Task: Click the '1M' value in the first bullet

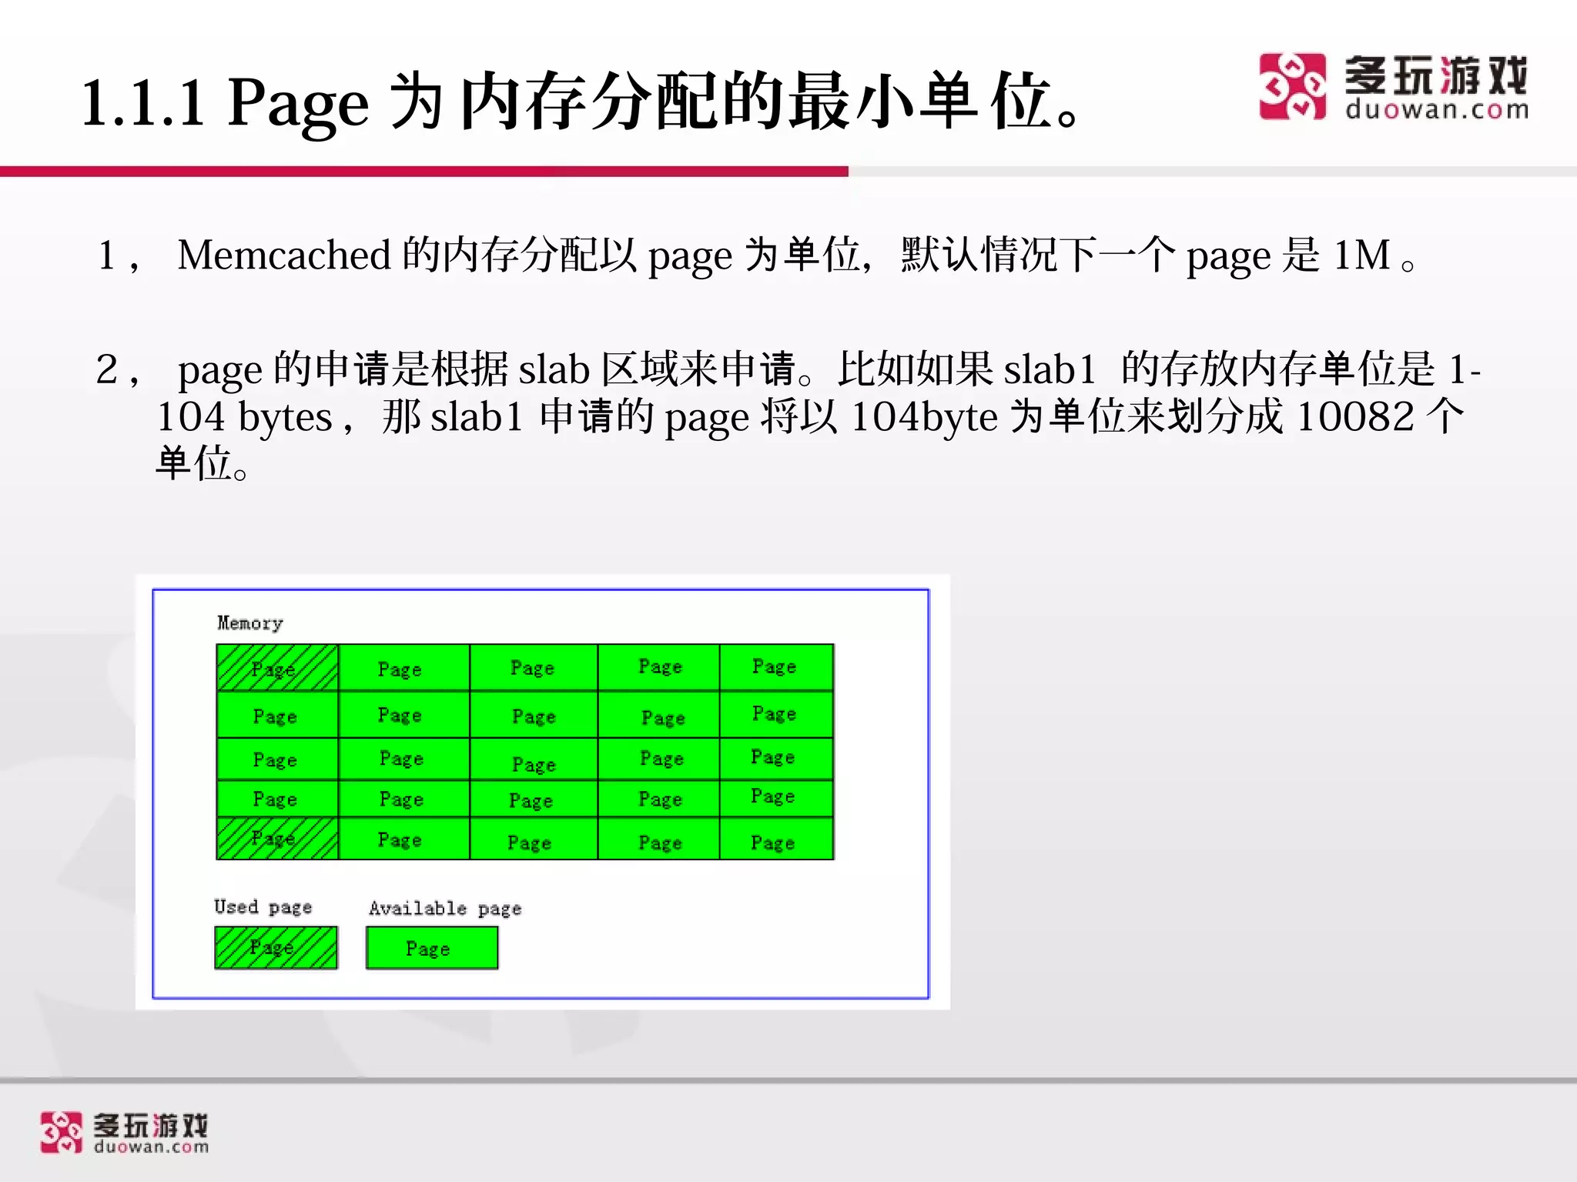Action: [1362, 255]
